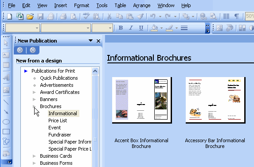Image resolution: width=254 pixels, height=167 pixels.
Task: Select the WordArt tool
Action: pyautogui.click(x=6, y=78)
